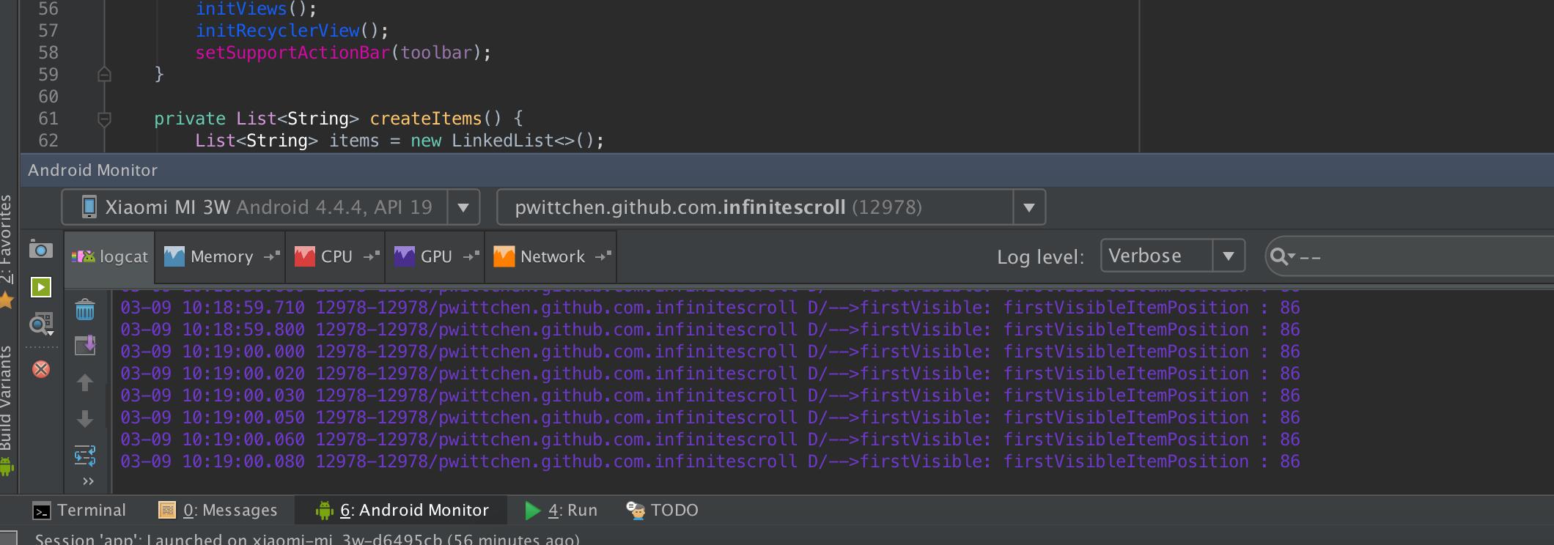This screenshot has height=545, width=1554.
Task: Collapse the createItems method fold at line 61
Action: point(104,119)
